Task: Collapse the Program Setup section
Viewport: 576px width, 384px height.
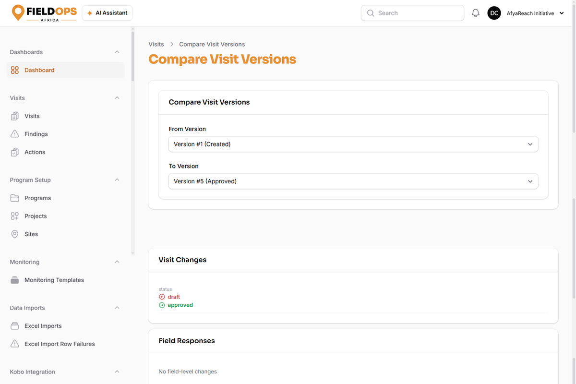Action: pos(117,180)
